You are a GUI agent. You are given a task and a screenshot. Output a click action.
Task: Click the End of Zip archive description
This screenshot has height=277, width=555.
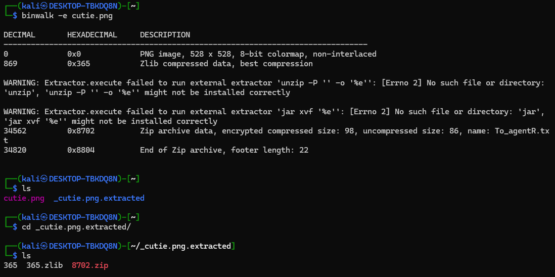(x=224, y=150)
